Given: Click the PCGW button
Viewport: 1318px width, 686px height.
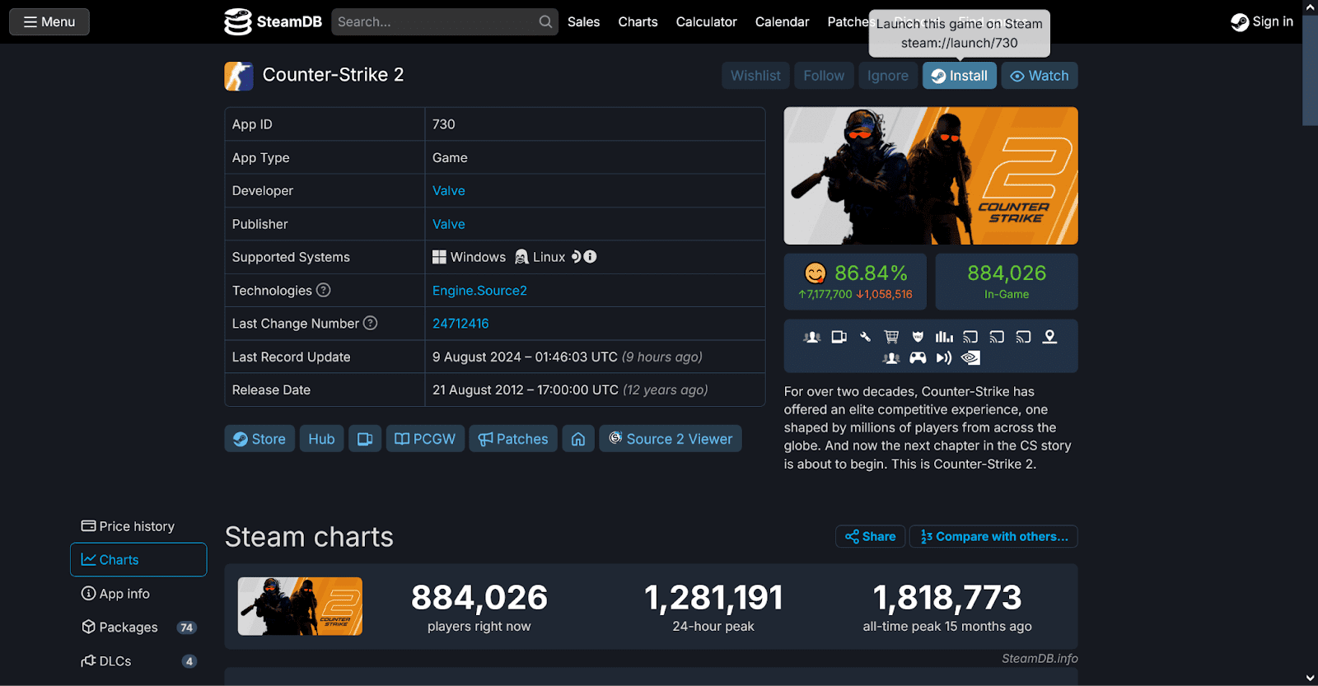Looking at the screenshot, I should click(x=425, y=439).
